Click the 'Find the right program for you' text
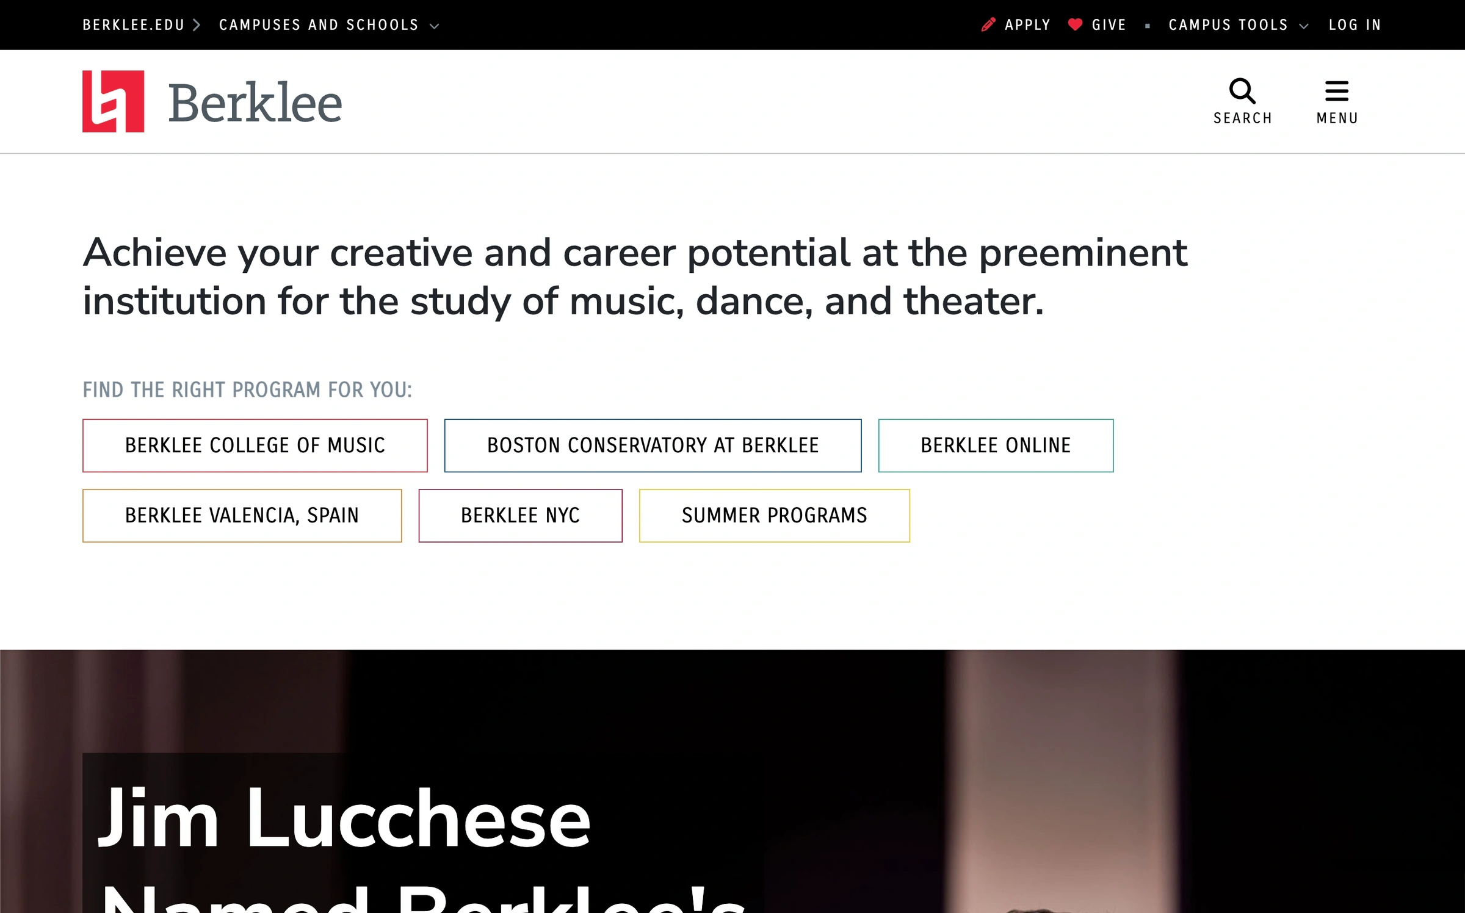The height and width of the screenshot is (913, 1465). (x=247, y=390)
